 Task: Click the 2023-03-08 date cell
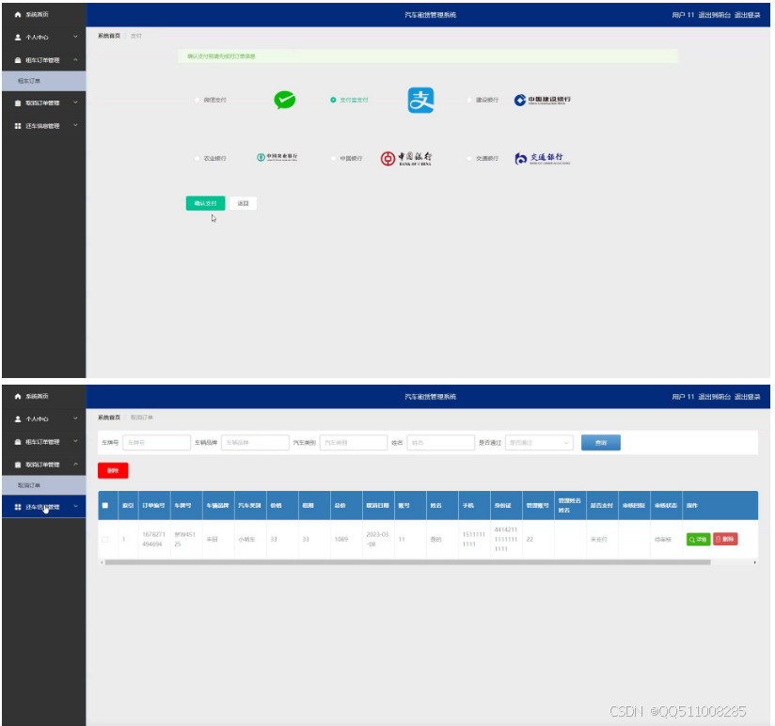(377, 539)
